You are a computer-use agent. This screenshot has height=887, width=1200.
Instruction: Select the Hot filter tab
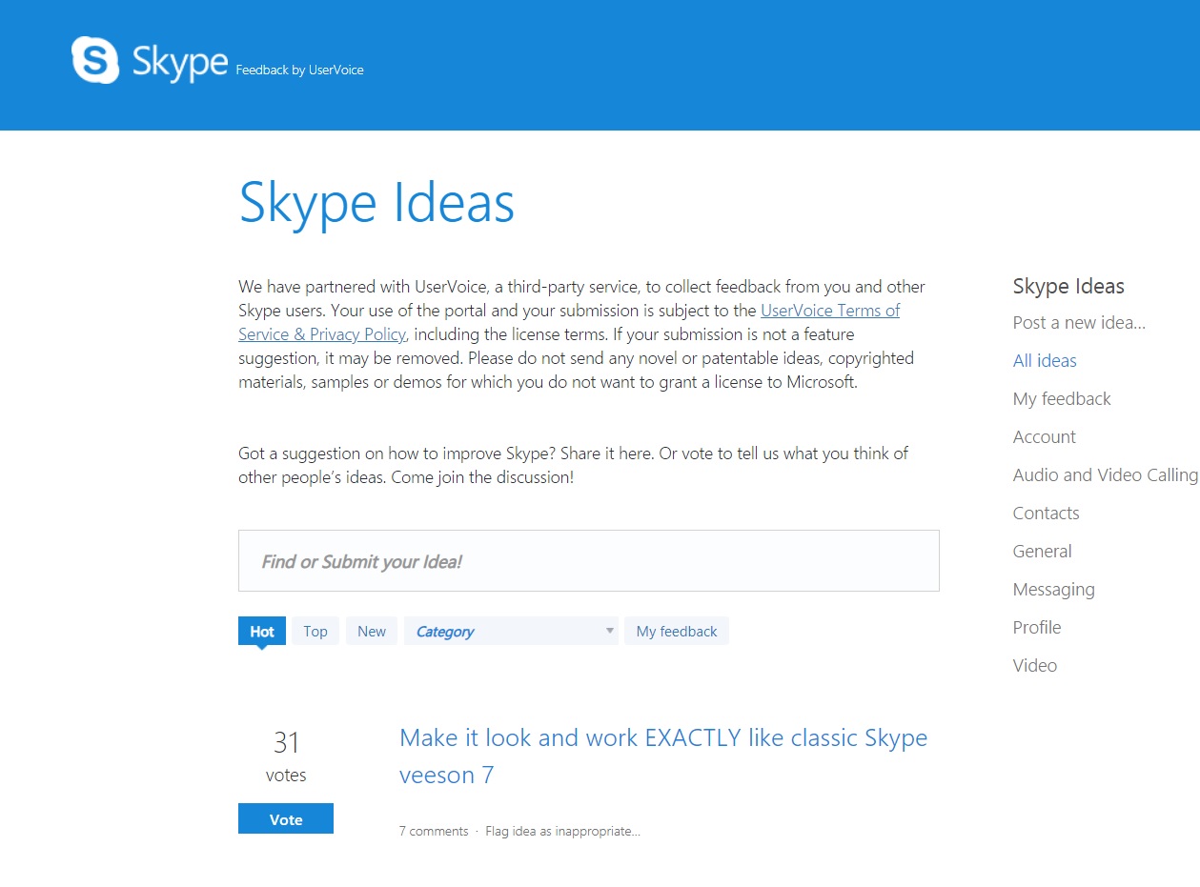click(262, 631)
